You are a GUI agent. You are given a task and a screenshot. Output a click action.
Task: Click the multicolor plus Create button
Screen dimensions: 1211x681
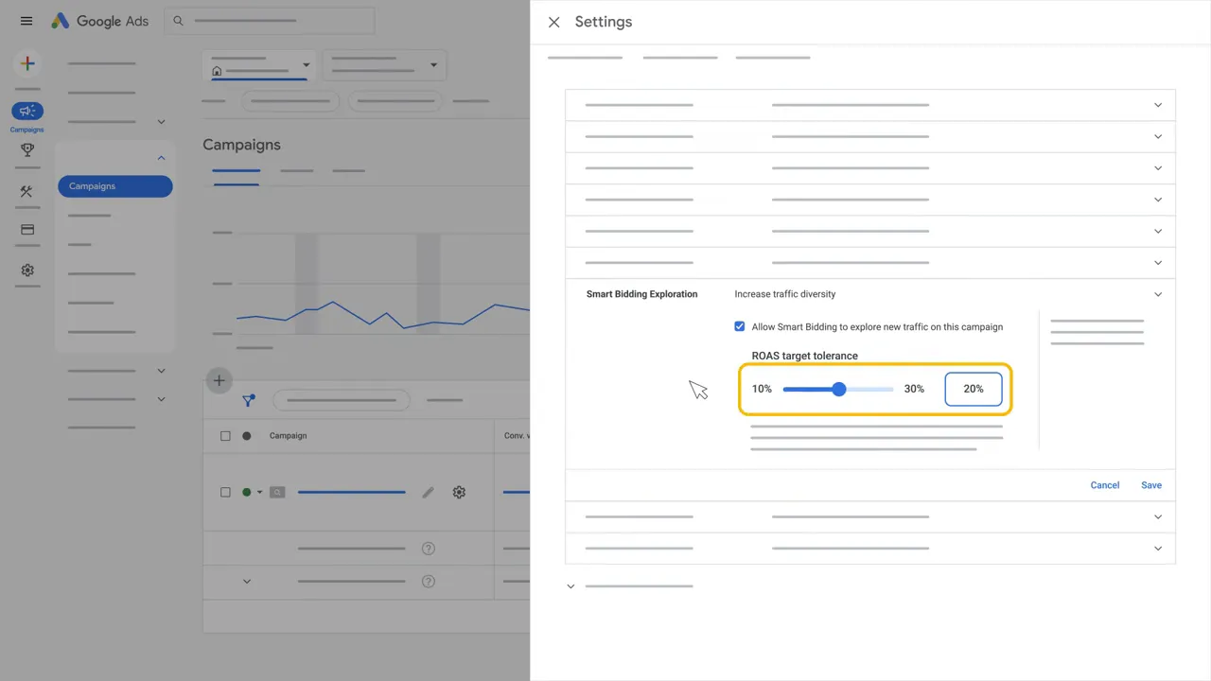tap(27, 64)
